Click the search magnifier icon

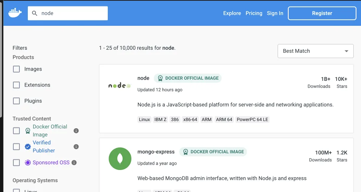click(35, 13)
